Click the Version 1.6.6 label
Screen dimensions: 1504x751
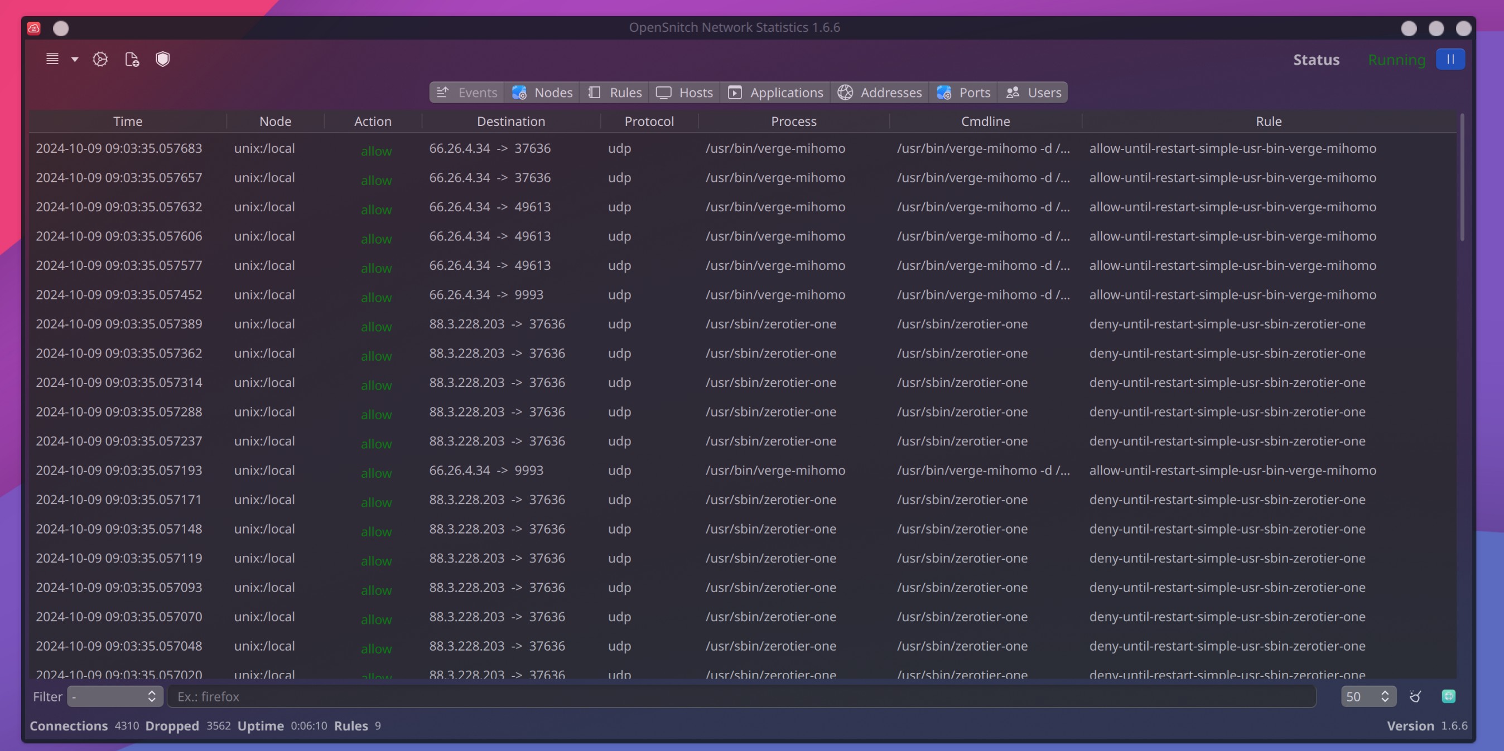click(x=1427, y=725)
